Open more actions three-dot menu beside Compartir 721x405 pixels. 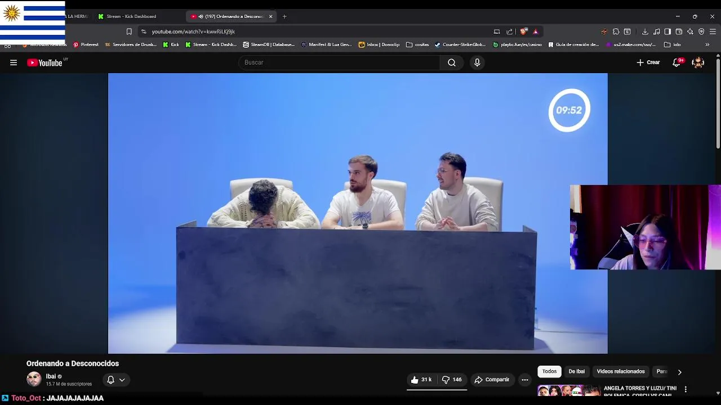(525, 380)
